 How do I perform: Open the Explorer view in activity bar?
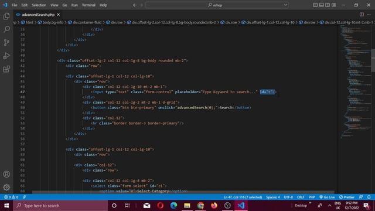6,16
